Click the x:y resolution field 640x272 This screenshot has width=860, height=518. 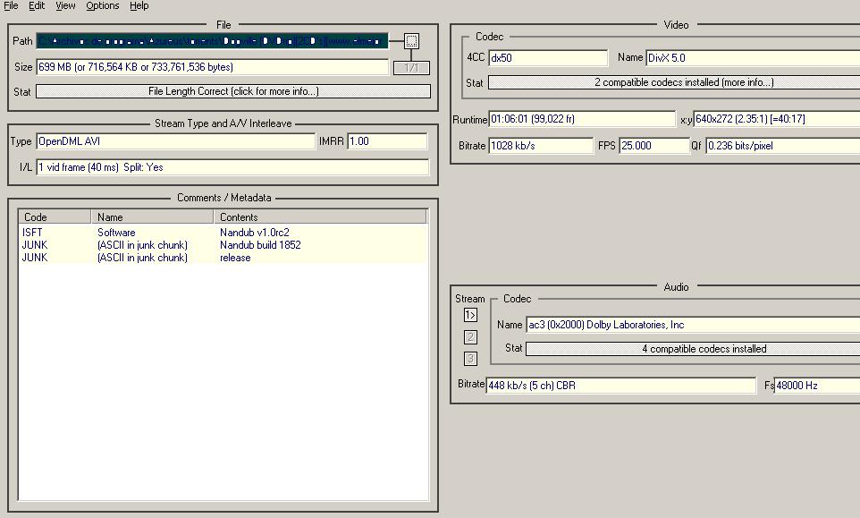click(777, 119)
